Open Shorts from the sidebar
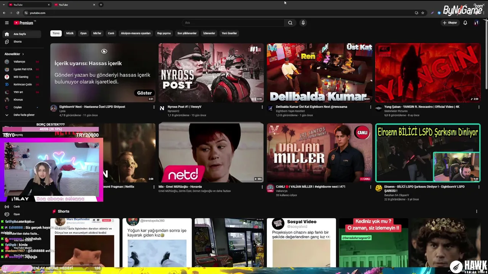 [21, 41]
